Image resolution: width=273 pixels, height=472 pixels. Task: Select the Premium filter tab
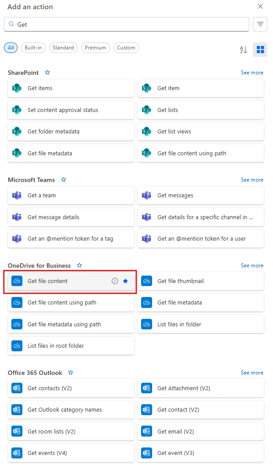95,48
